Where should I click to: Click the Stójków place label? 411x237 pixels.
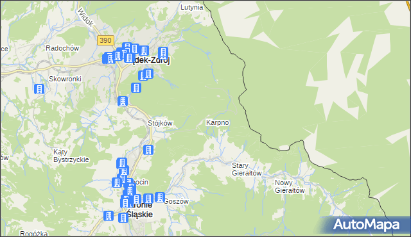coord(160,123)
